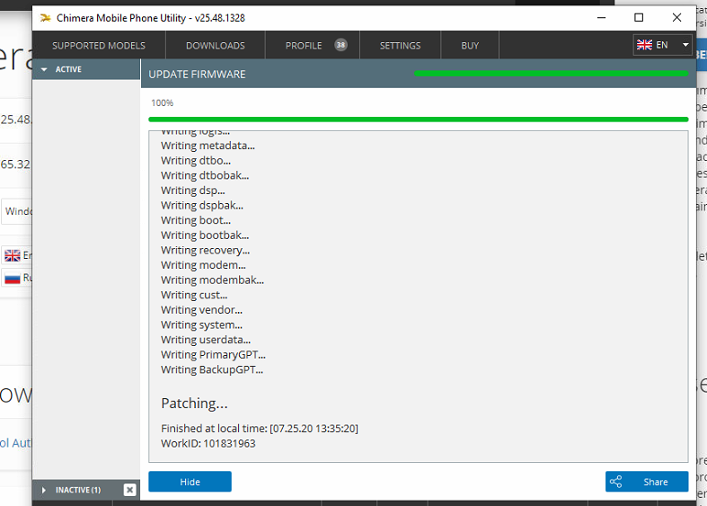Select the 'Writing modem...' log line
The image size is (707, 506).
point(203,265)
